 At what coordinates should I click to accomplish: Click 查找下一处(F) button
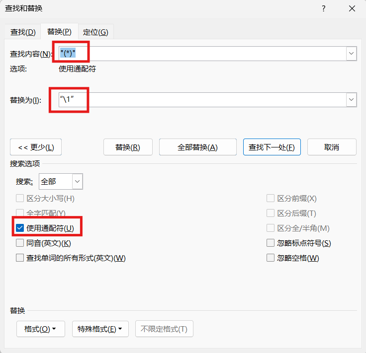272,147
